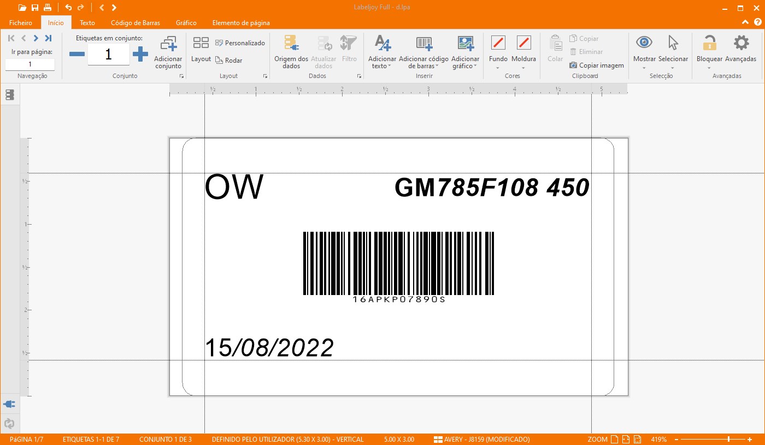765x445 pixels.
Task: Zoom to full page icon
Action: tap(614, 439)
